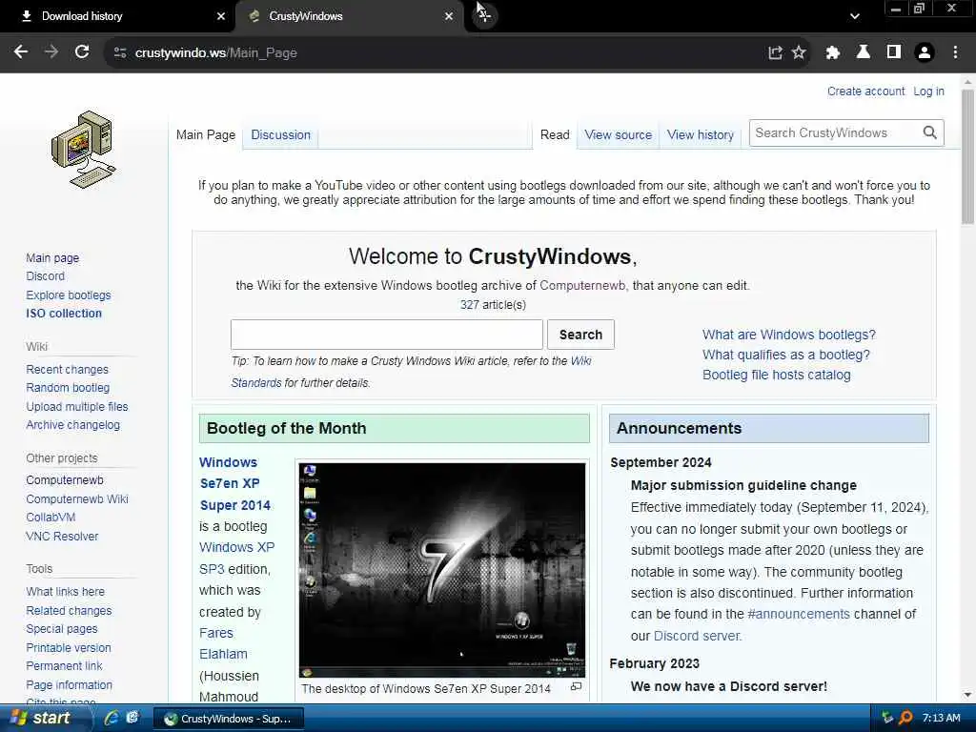Open the tab search dropdown arrow
Screen dimensions: 976x732
point(855,17)
